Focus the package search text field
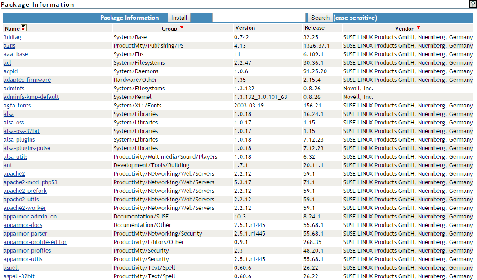This screenshot has width=477, height=280. point(259,18)
